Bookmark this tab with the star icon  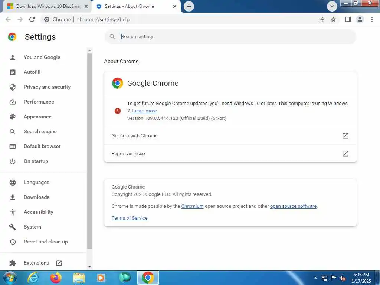coord(333,19)
